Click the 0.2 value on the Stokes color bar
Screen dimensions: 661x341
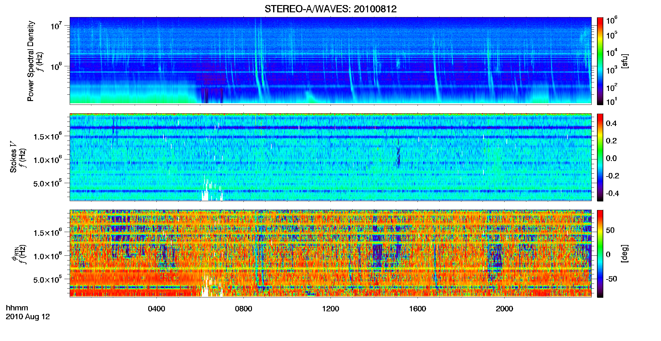[x=611, y=141]
